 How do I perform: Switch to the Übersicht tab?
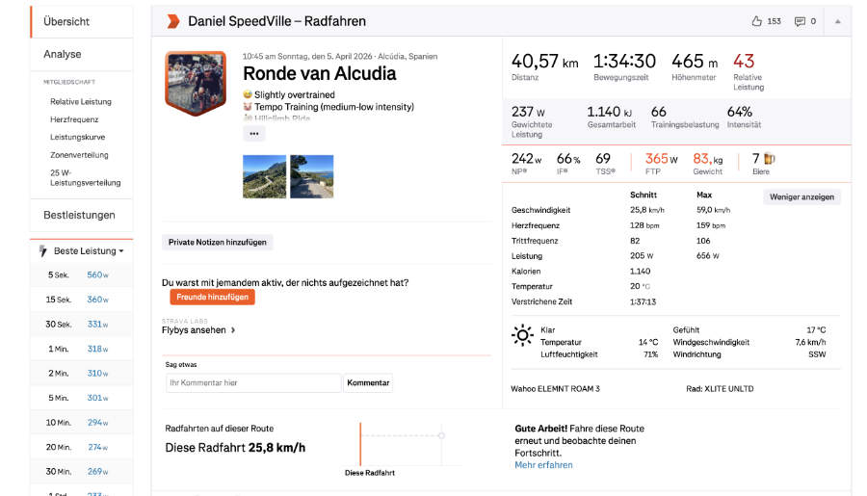[67, 21]
